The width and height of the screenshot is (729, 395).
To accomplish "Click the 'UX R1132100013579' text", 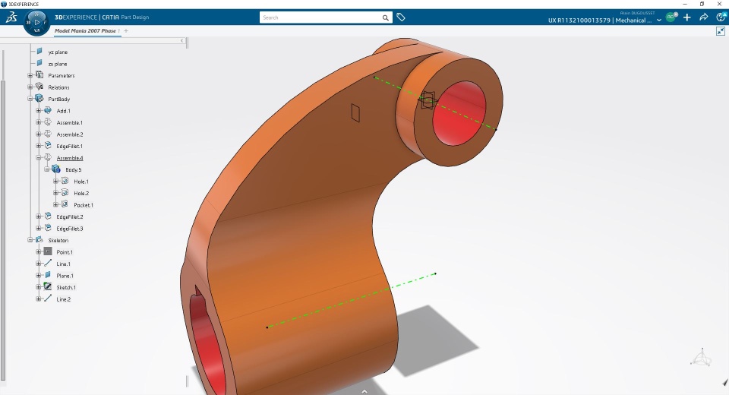I will pyautogui.click(x=579, y=20).
